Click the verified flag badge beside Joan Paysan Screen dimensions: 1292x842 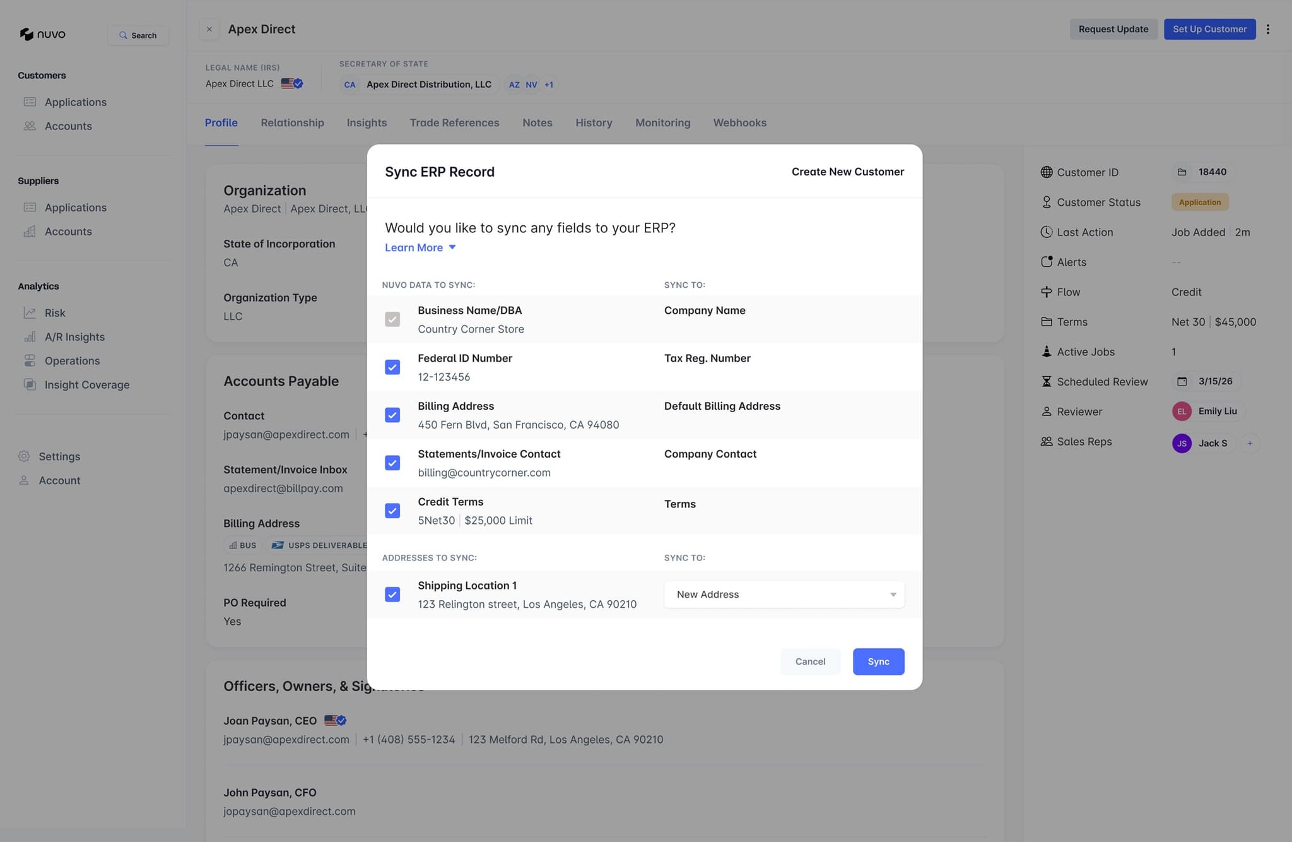click(x=335, y=720)
